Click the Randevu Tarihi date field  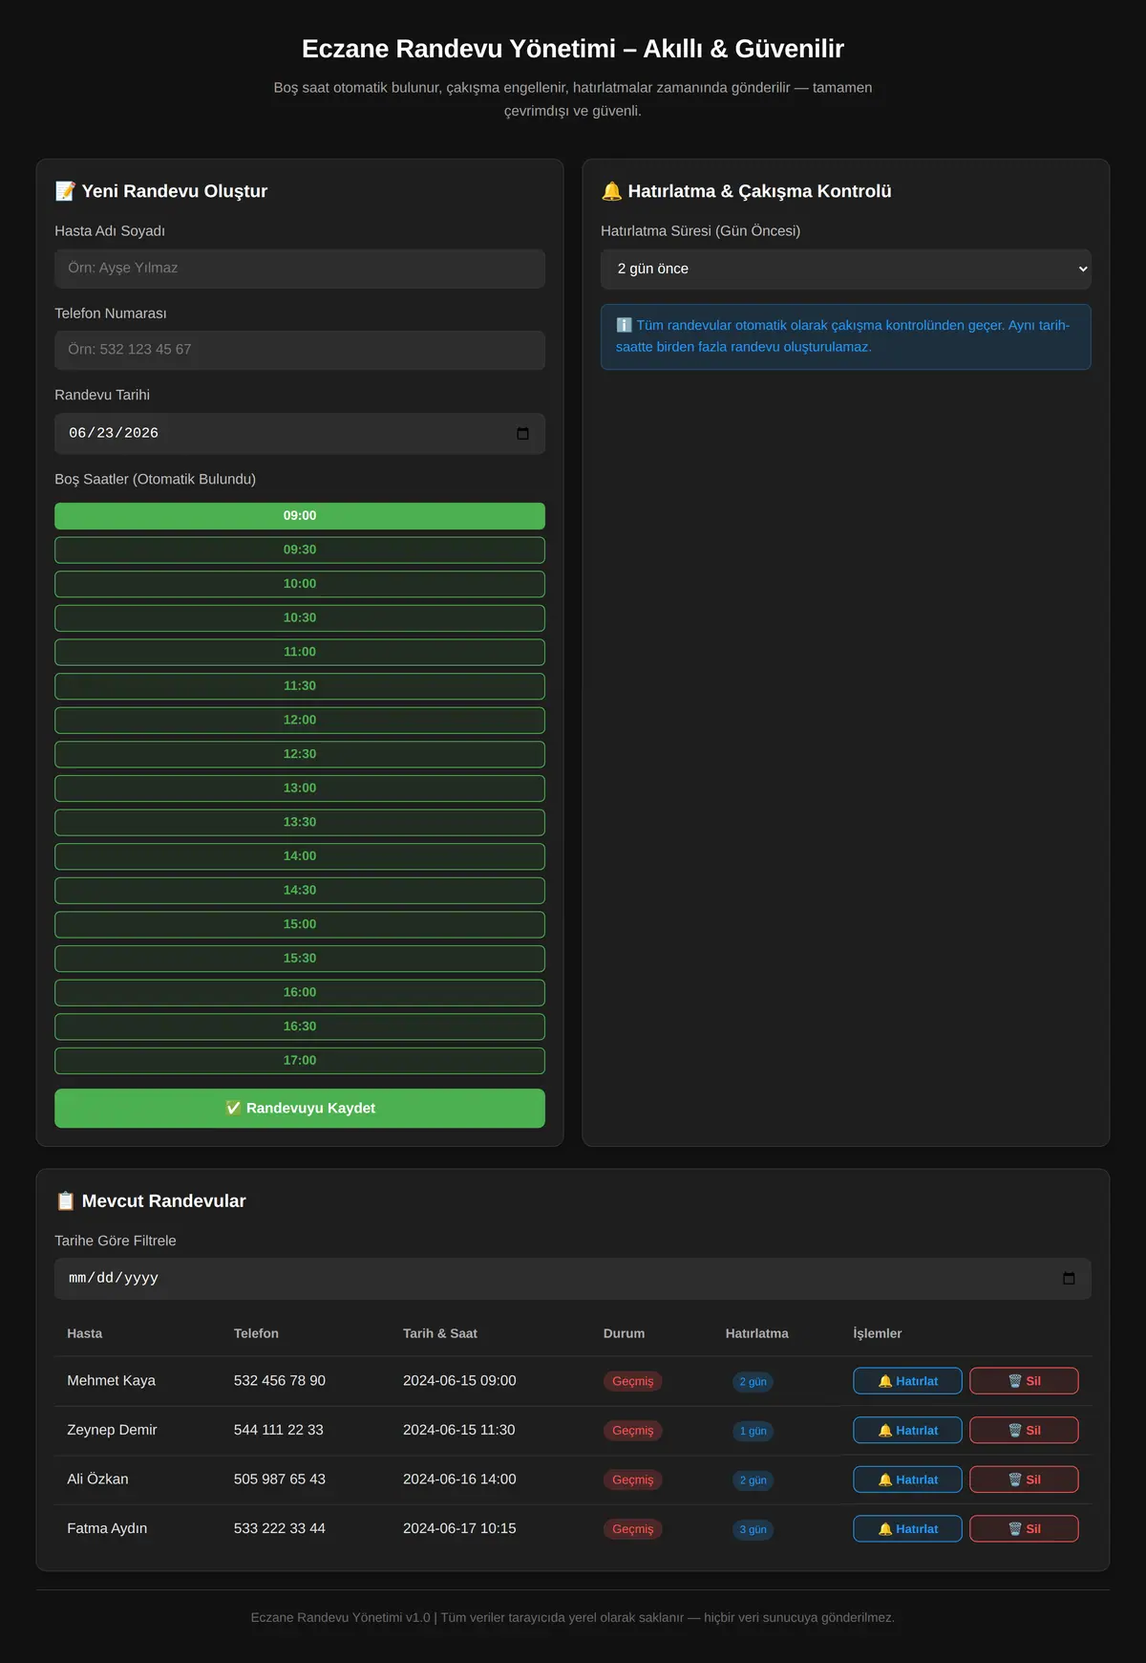click(x=300, y=434)
